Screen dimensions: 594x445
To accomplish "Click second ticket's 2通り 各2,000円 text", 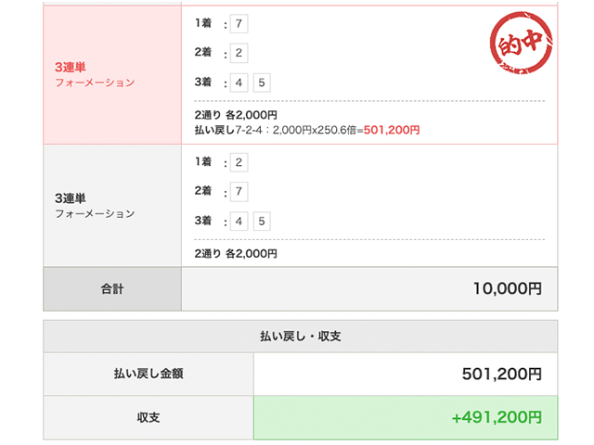I will [236, 253].
